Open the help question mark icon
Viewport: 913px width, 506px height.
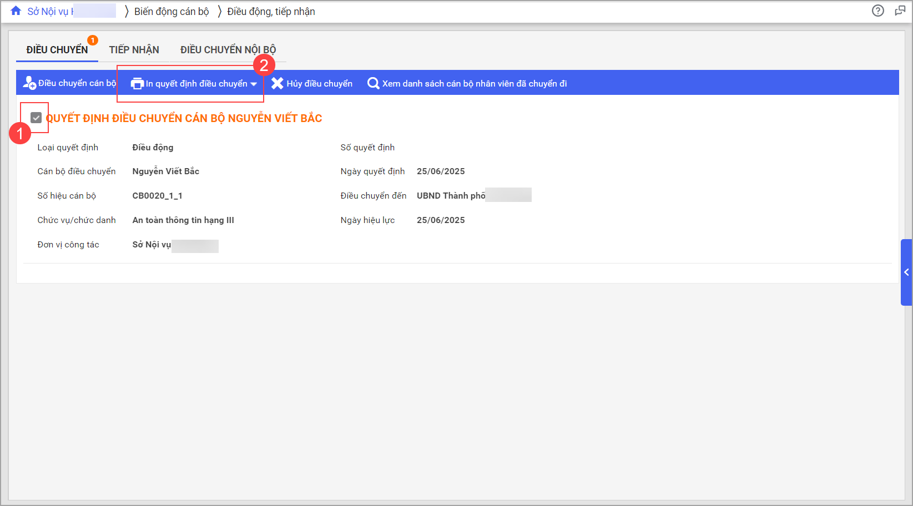tap(877, 11)
